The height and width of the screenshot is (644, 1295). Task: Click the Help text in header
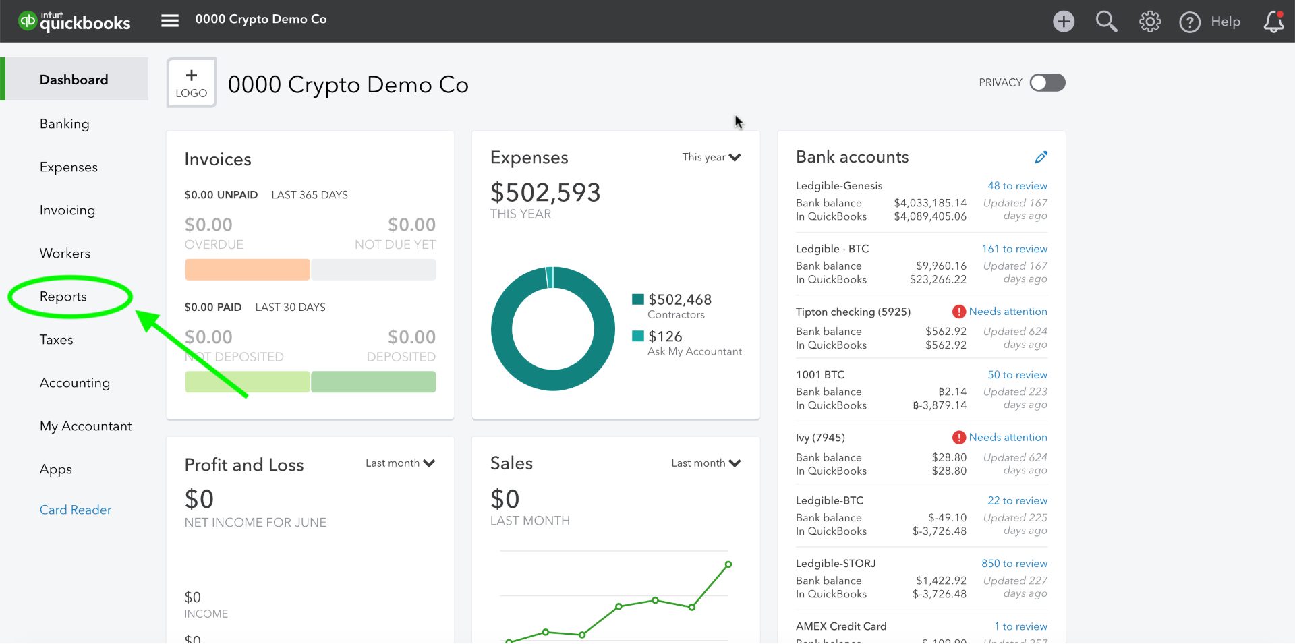(x=1226, y=22)
